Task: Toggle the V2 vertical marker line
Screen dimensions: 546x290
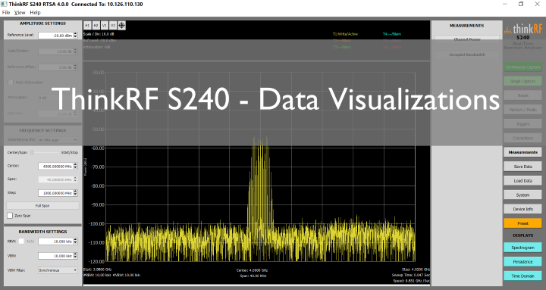Action: click(x=113, y=26)
